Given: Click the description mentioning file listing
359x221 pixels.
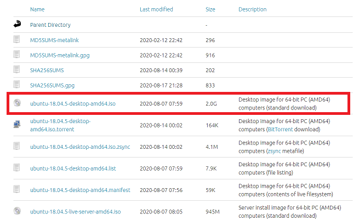Looking at the screenshot, I should [x=284, y=168].
